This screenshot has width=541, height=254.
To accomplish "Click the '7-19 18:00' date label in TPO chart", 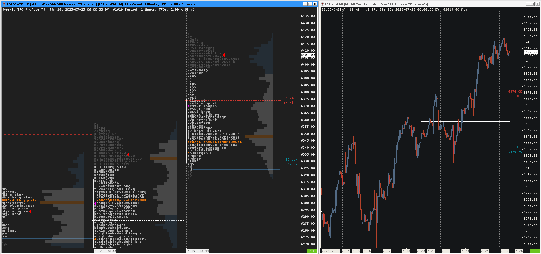I will click(x=198, y=251).
